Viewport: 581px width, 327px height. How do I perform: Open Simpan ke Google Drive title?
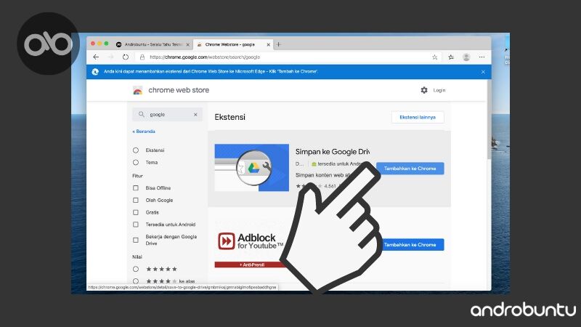(333, 152)
